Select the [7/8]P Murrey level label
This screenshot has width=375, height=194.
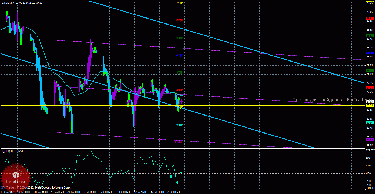179,3
